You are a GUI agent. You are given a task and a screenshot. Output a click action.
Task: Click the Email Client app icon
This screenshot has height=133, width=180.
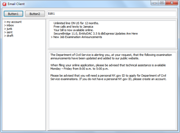coord(4,4)
